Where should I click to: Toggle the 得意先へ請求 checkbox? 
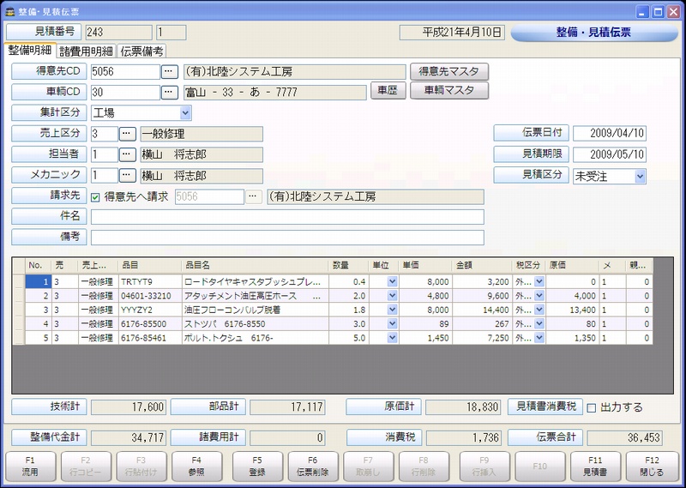tap(95, 196)
